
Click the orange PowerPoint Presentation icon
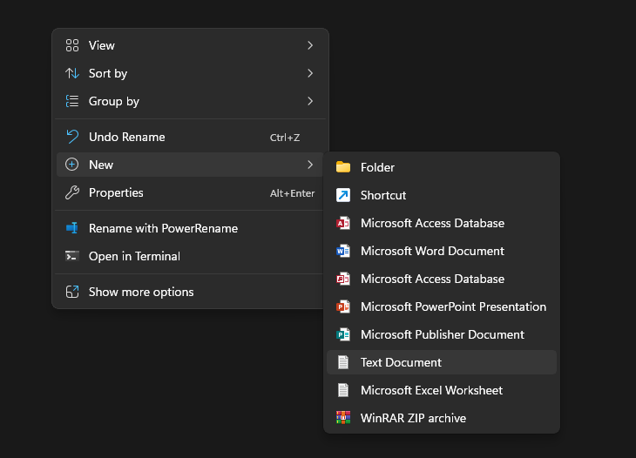point(343,306)
